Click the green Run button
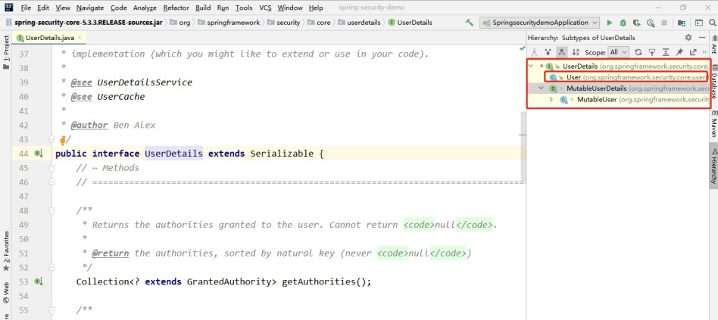This screenshot has width=718, height=320. coord(610,23)
